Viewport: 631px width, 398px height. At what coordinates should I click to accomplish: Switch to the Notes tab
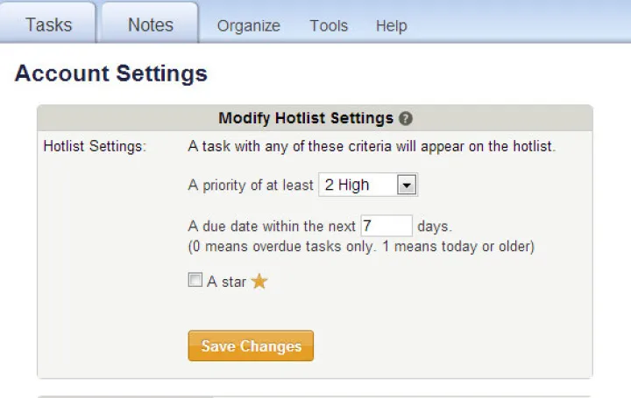[x=150, y=23]
